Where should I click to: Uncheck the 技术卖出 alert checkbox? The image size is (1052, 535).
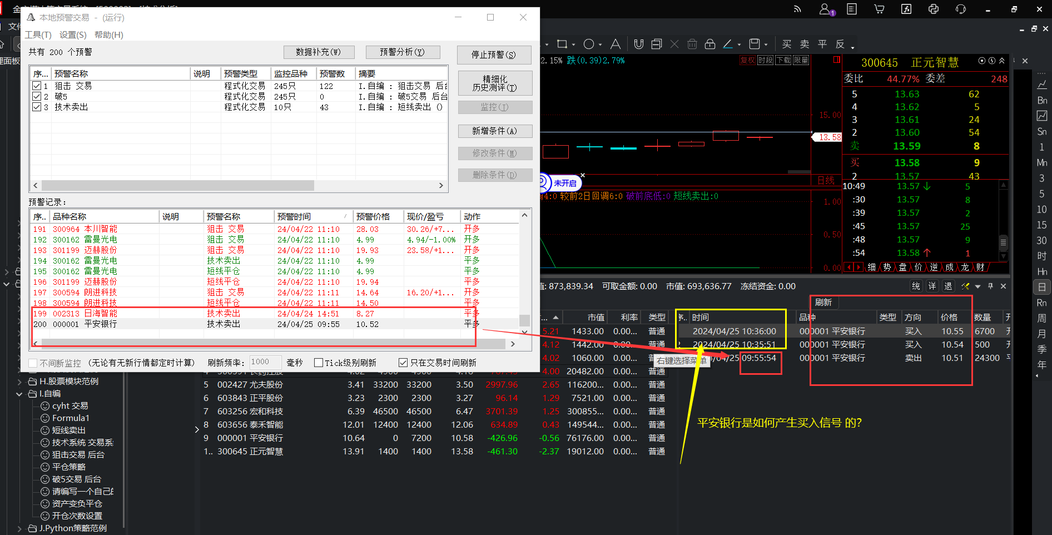click(37, 107)
